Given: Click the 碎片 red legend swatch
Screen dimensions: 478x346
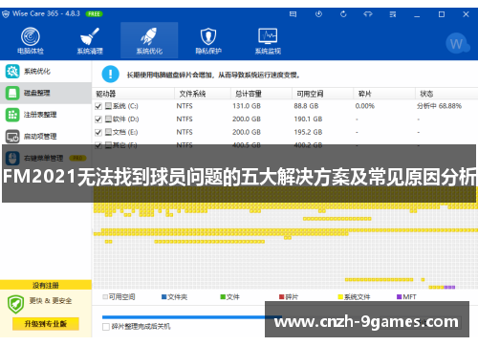Looking at the screenshot, I should (x=281, y=297).
